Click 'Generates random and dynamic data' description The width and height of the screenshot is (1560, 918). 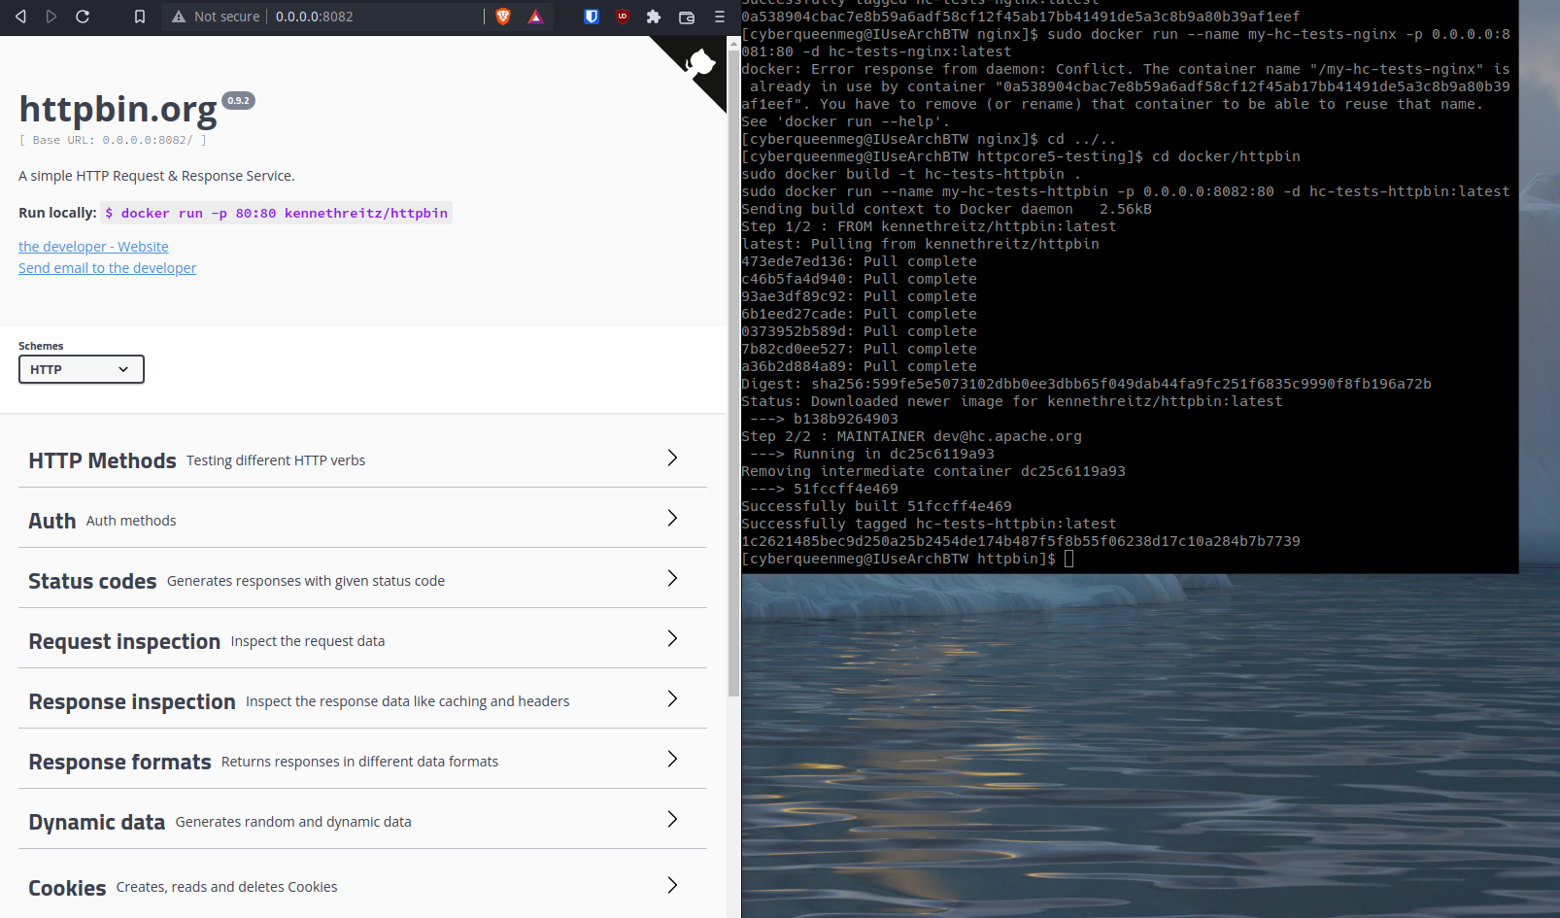pos(293,822)
